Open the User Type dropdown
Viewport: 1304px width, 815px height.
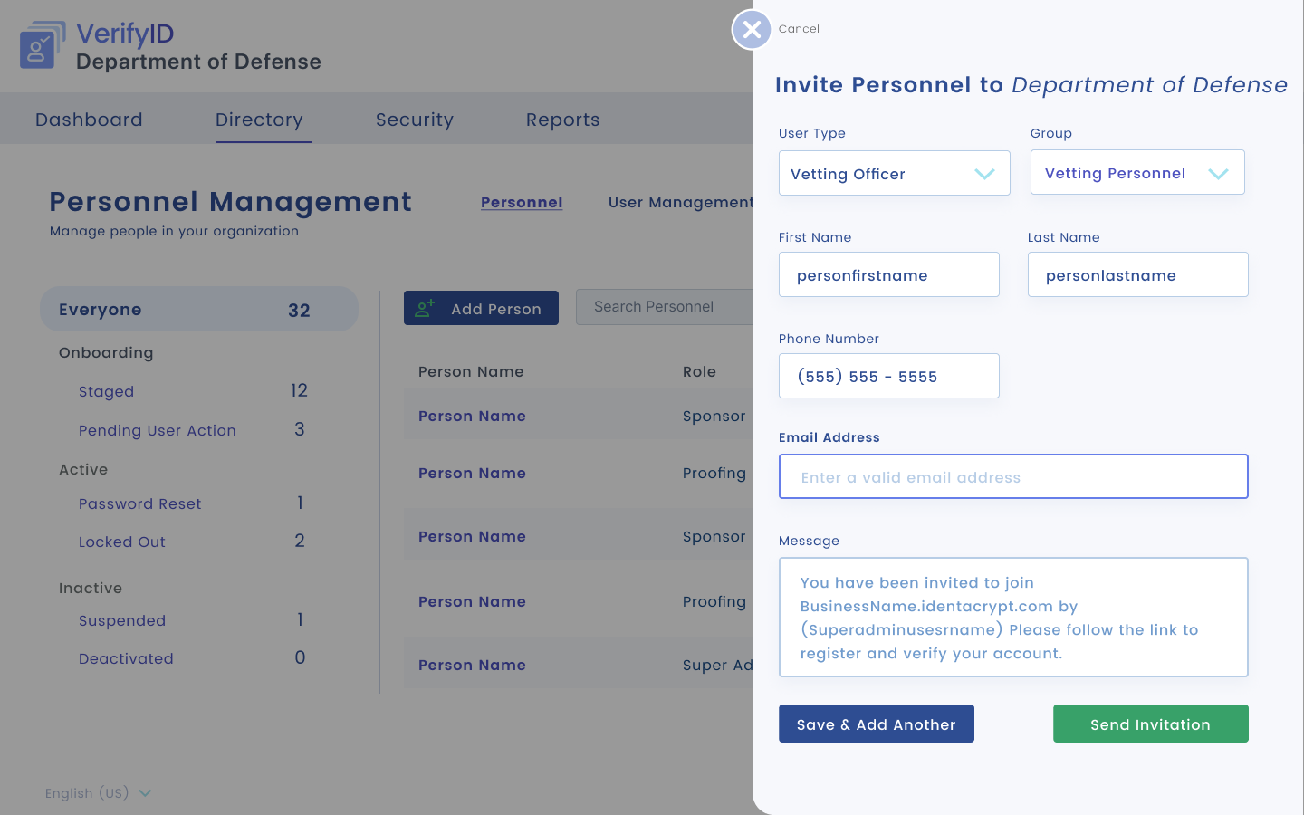tap(894, 173)
